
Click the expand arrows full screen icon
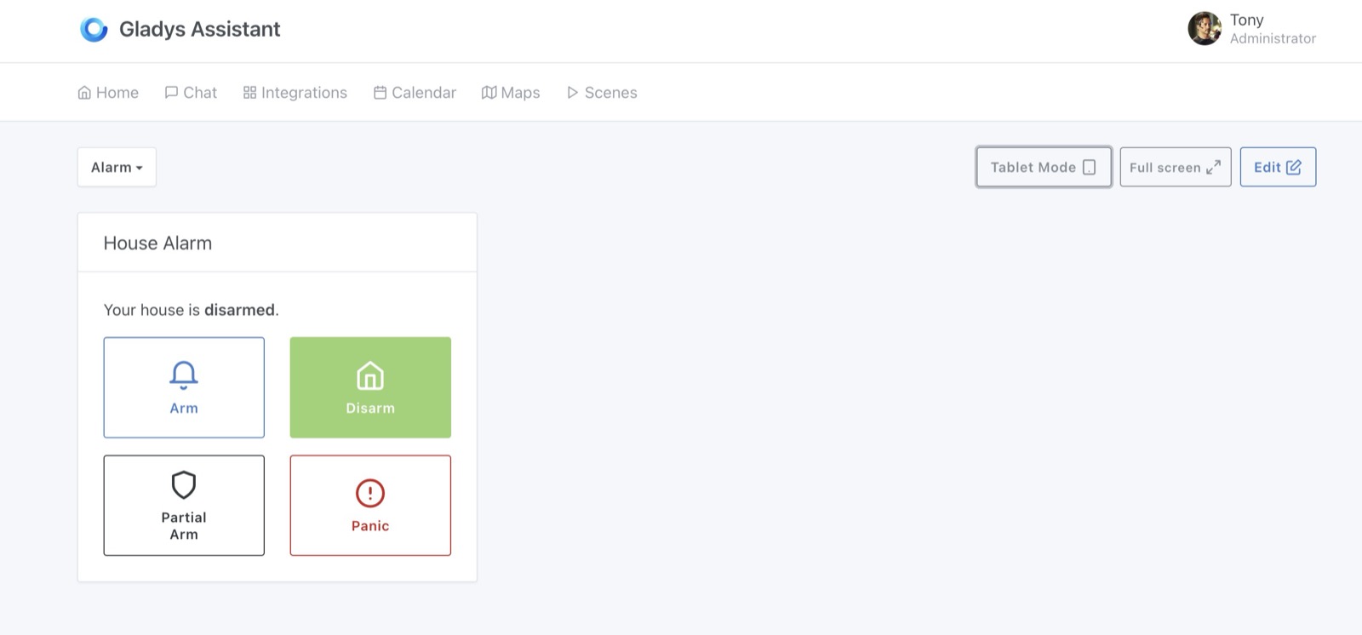pos(1213,168)
